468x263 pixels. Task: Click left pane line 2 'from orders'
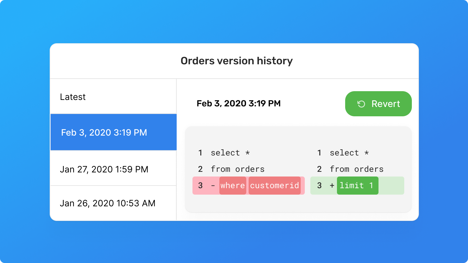pos(238,169)
